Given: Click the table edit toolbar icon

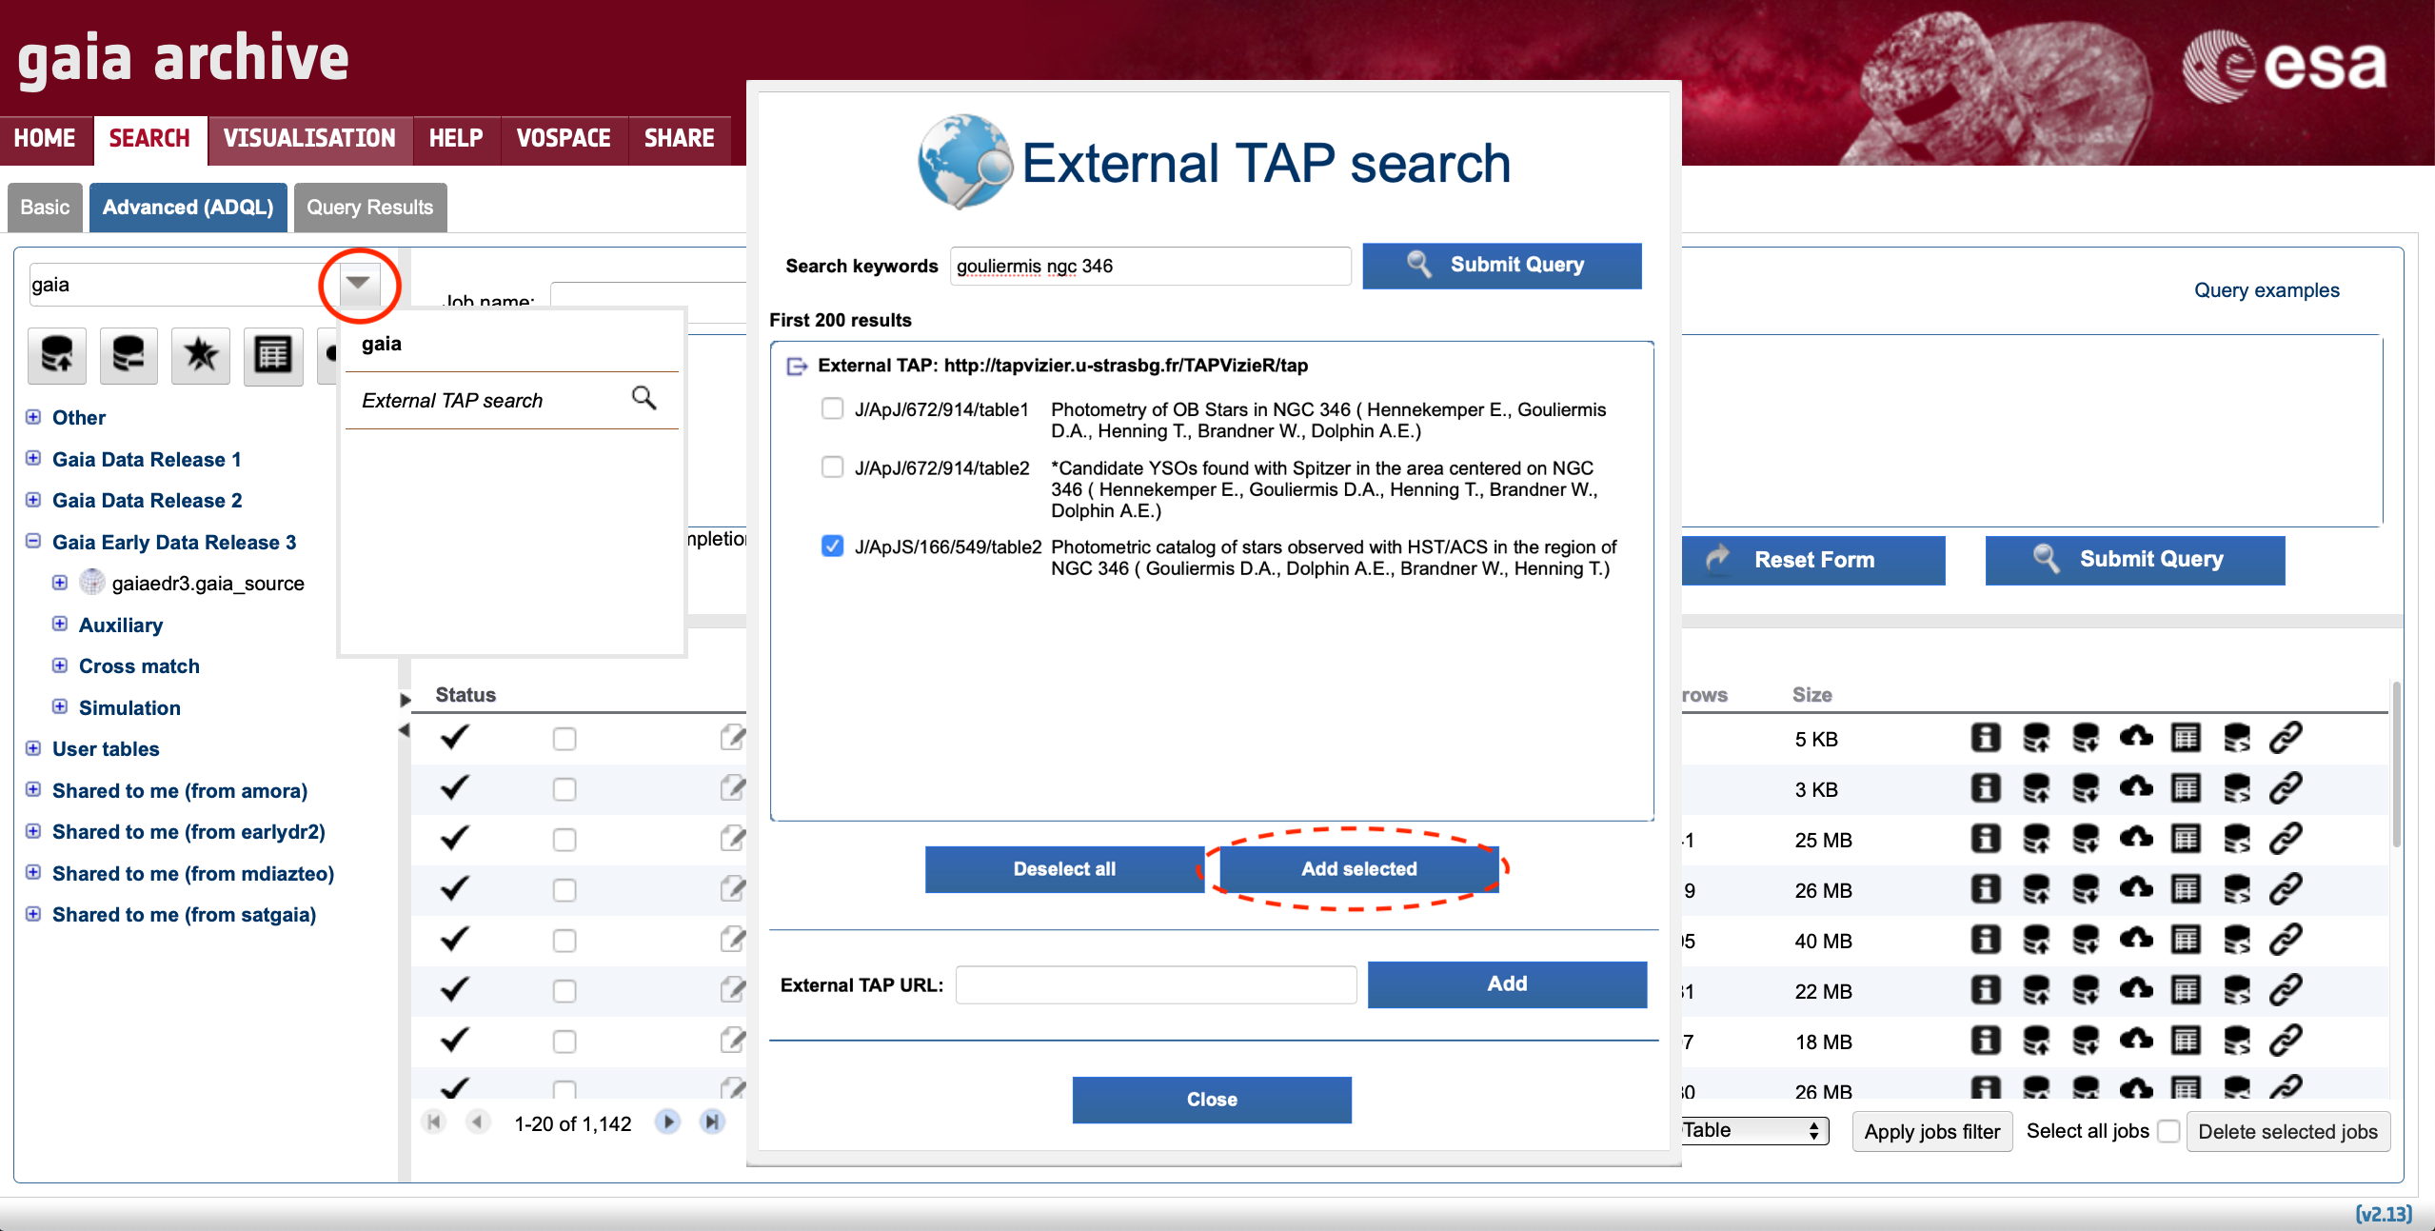Looking at the screenshot, I should pyautogui.click(x=273, y=356).
